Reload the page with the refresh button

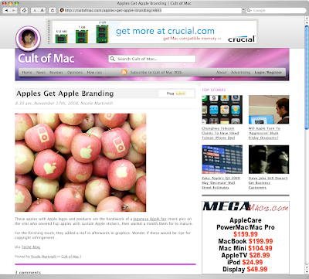53,11
